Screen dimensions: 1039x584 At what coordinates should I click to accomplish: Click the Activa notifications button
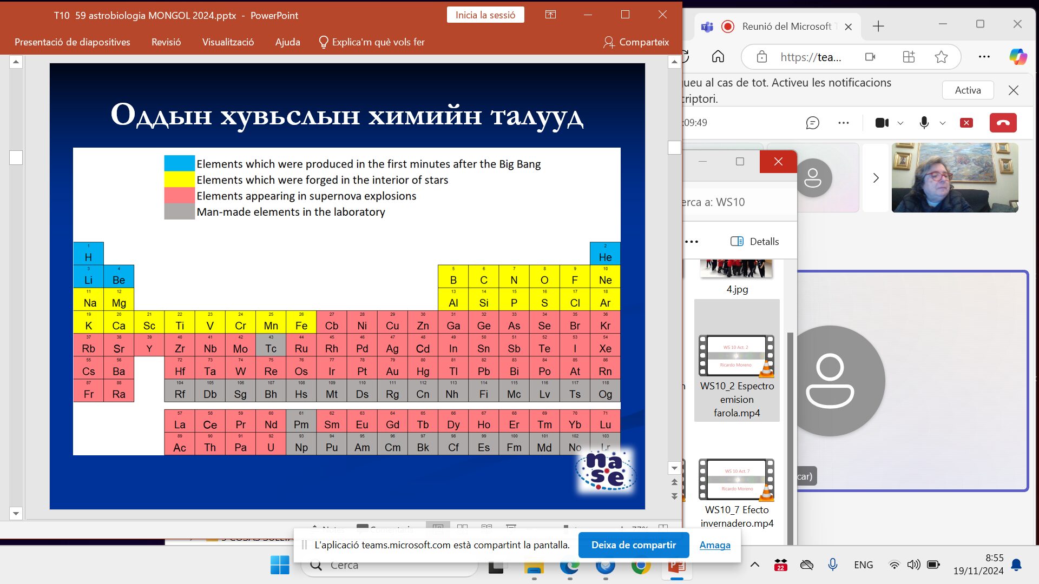[968, 90]
